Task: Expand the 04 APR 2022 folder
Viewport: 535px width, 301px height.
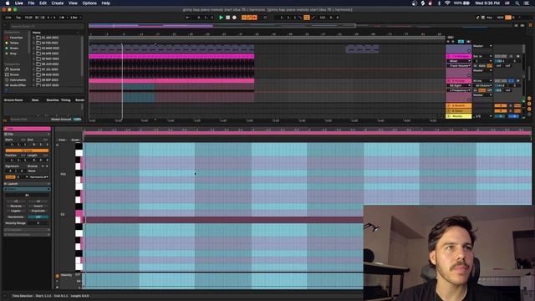Action: point(33,54)
